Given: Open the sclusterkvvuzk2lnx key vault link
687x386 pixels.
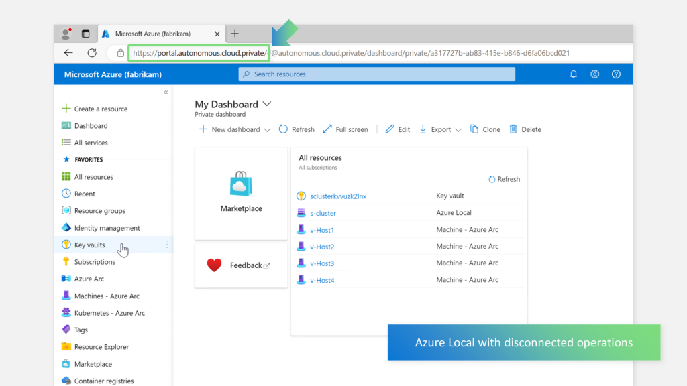Looking at the screenshot, I should click(x=338, y=196).
